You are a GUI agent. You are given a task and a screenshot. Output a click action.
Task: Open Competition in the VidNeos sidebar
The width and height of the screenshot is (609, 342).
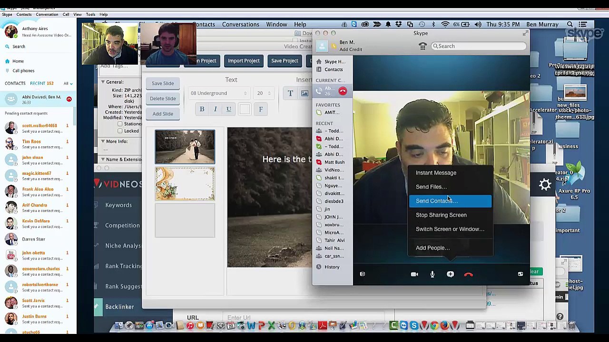click(122, 226)
